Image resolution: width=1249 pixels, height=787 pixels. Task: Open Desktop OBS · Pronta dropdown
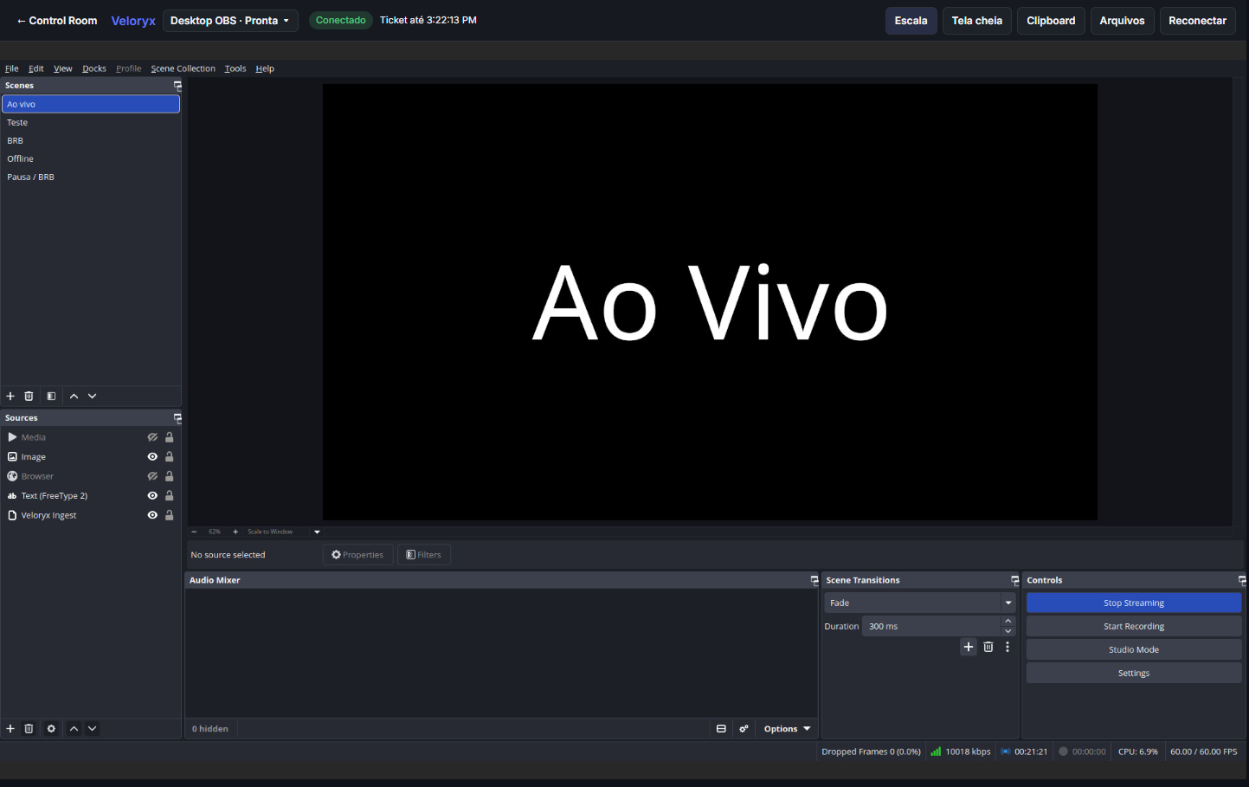[230, 20]
